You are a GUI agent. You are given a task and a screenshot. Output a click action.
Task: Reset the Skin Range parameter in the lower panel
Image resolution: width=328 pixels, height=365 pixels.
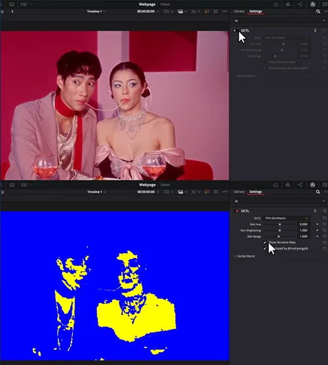tap(325, 237)
